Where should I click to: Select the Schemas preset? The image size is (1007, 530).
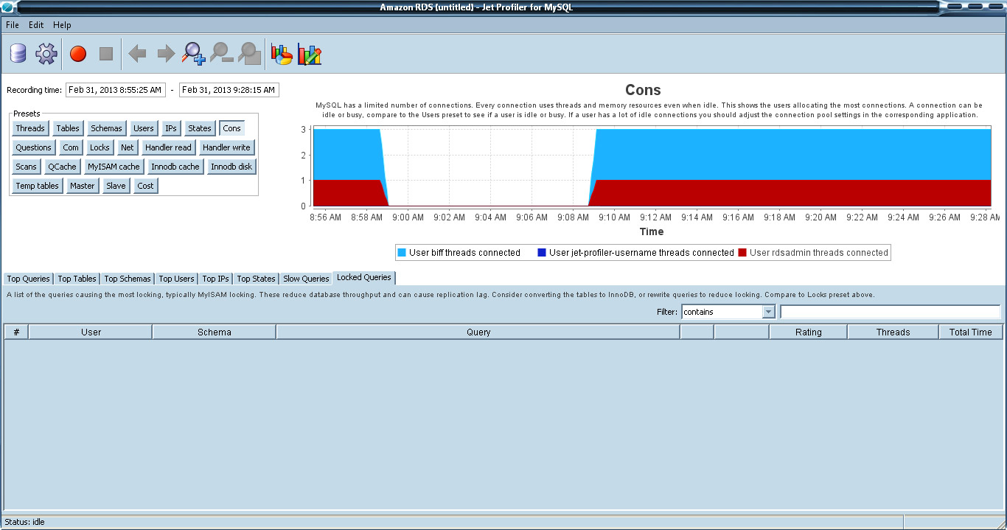pos(106,128)
